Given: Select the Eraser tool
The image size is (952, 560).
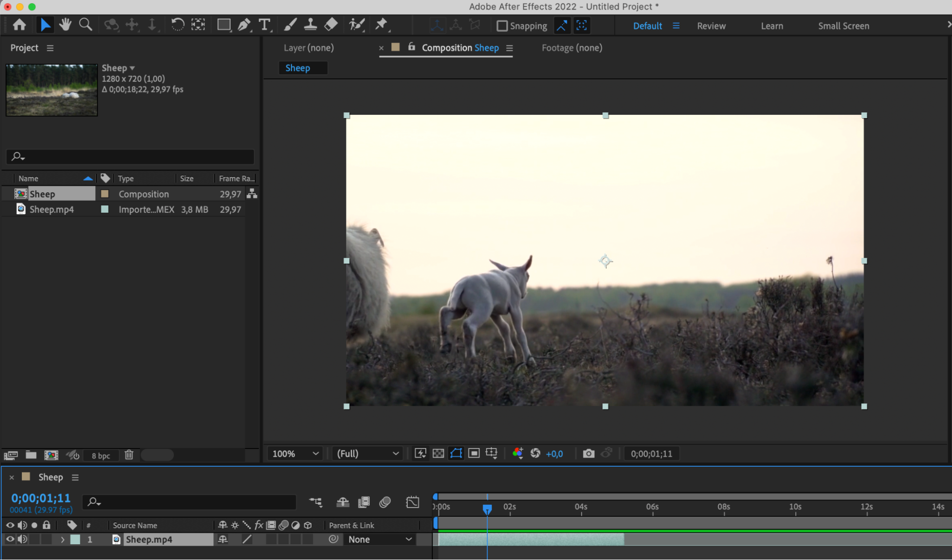Looking at the screenshot, I should 331,25.
